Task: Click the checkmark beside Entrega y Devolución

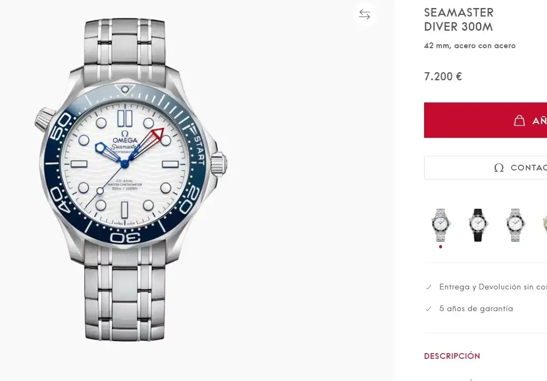Action: pos(428,287)
